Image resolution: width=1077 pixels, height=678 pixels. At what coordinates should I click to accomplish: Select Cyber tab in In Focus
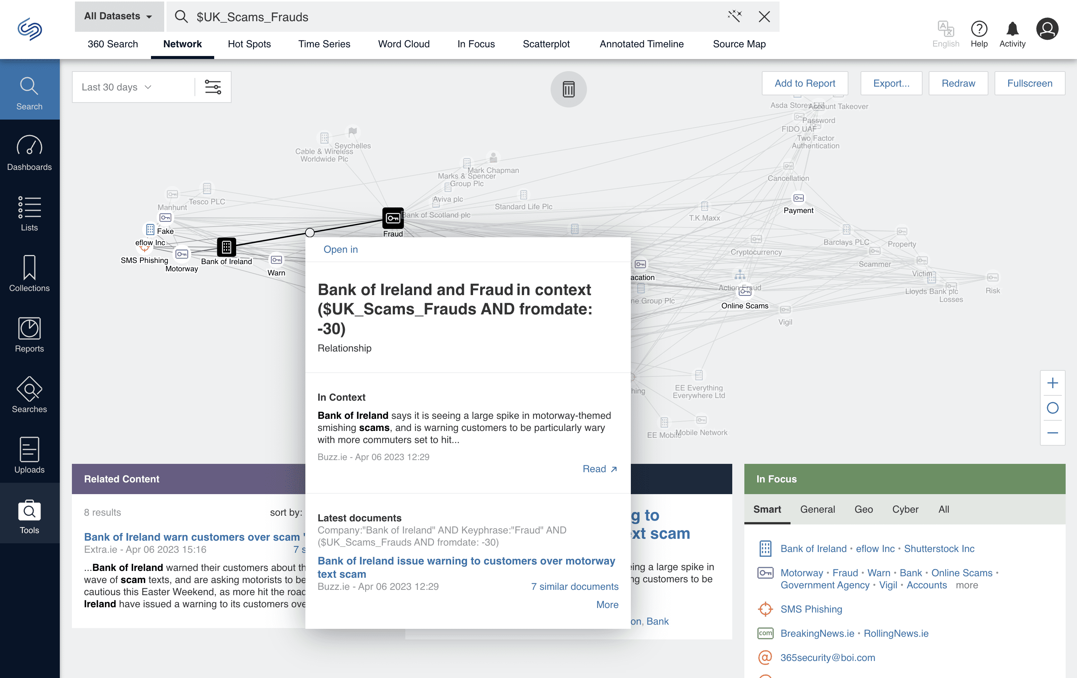pyautogui.click(x=905, y=509)
